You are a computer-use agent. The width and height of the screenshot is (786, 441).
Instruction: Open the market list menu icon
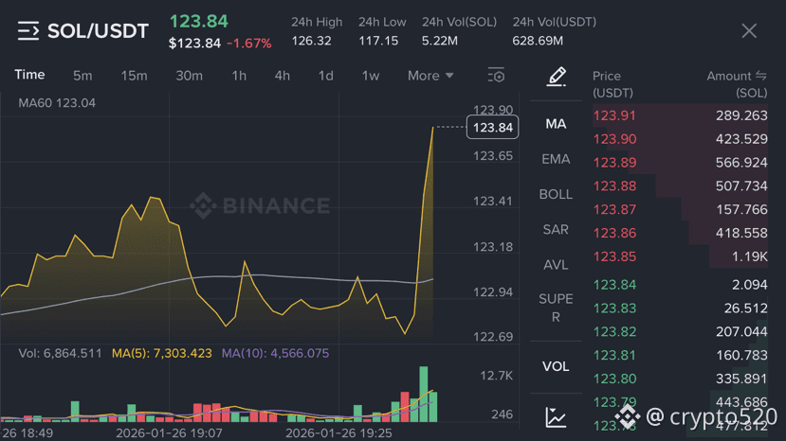(x=28, y=30)
